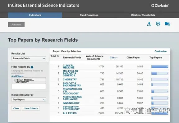This screenshot has height=123, width=179.
Task: Click the Cites/Paper column header
Action: click(x=133, y=58)
